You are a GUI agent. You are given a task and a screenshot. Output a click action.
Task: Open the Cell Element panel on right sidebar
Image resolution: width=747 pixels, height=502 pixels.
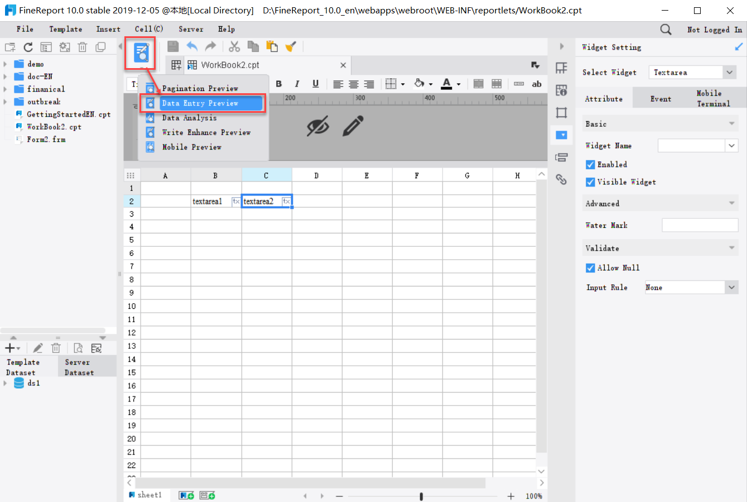pos(562,68)
